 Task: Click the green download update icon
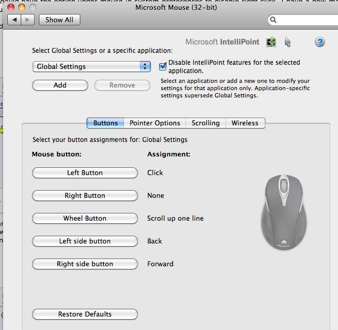point(271,42)
